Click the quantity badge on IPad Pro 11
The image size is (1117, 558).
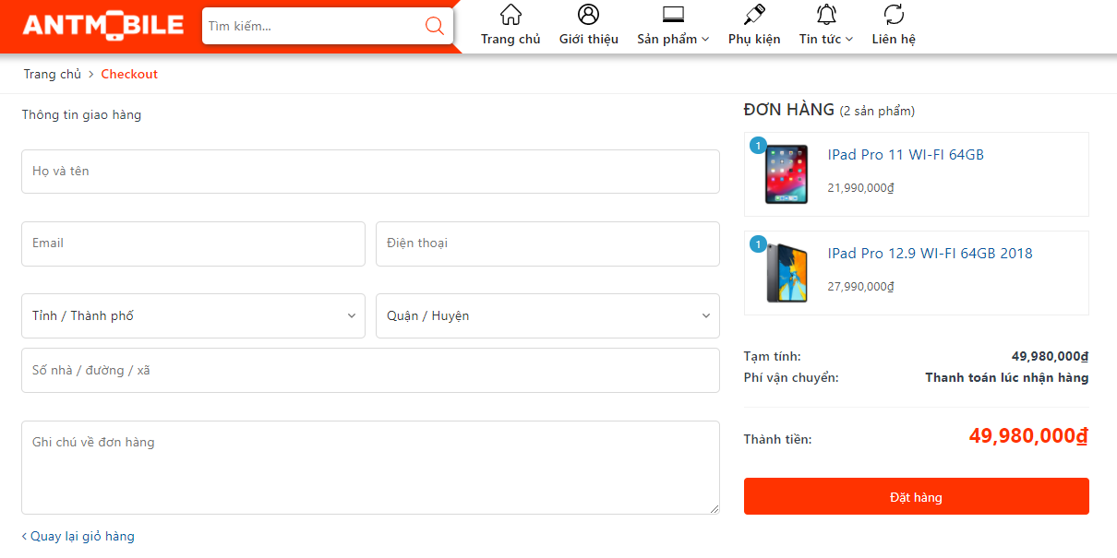click(758, 146)
